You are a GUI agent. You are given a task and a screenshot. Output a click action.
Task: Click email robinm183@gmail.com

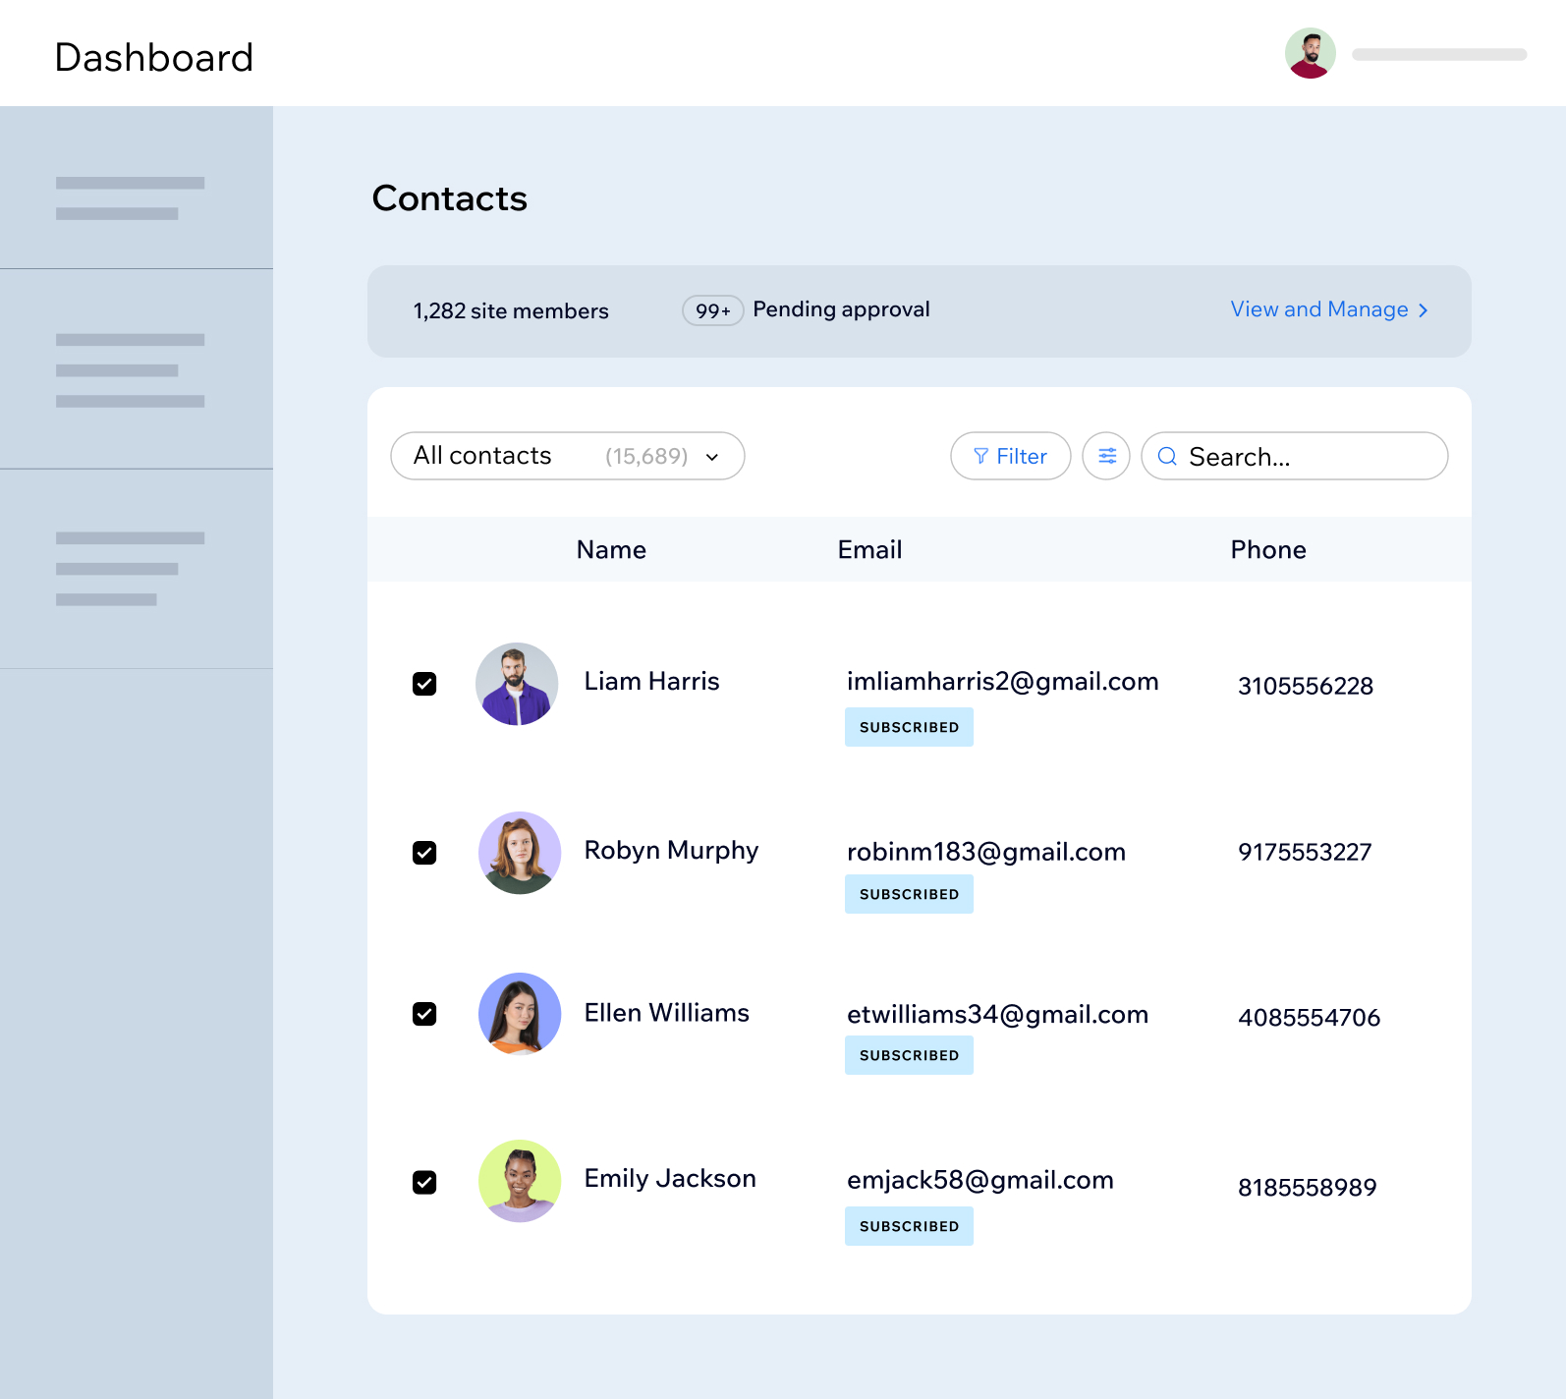[986, 852]
